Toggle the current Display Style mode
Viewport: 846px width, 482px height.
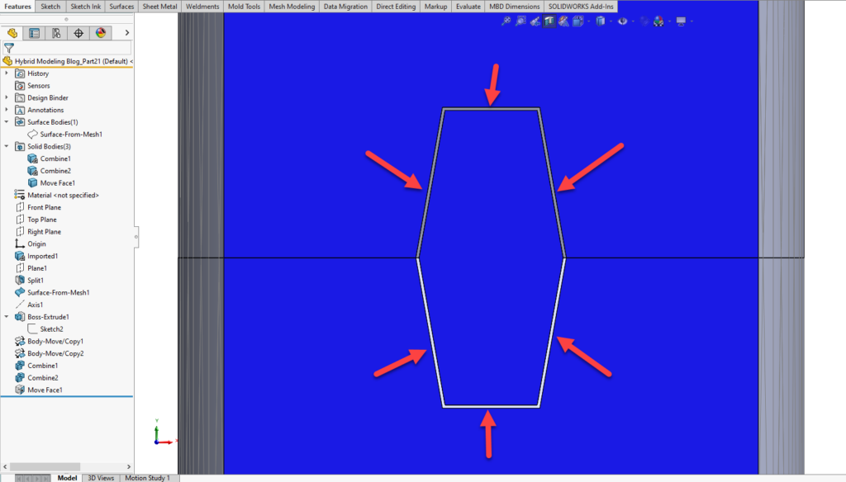coord(599,21)
